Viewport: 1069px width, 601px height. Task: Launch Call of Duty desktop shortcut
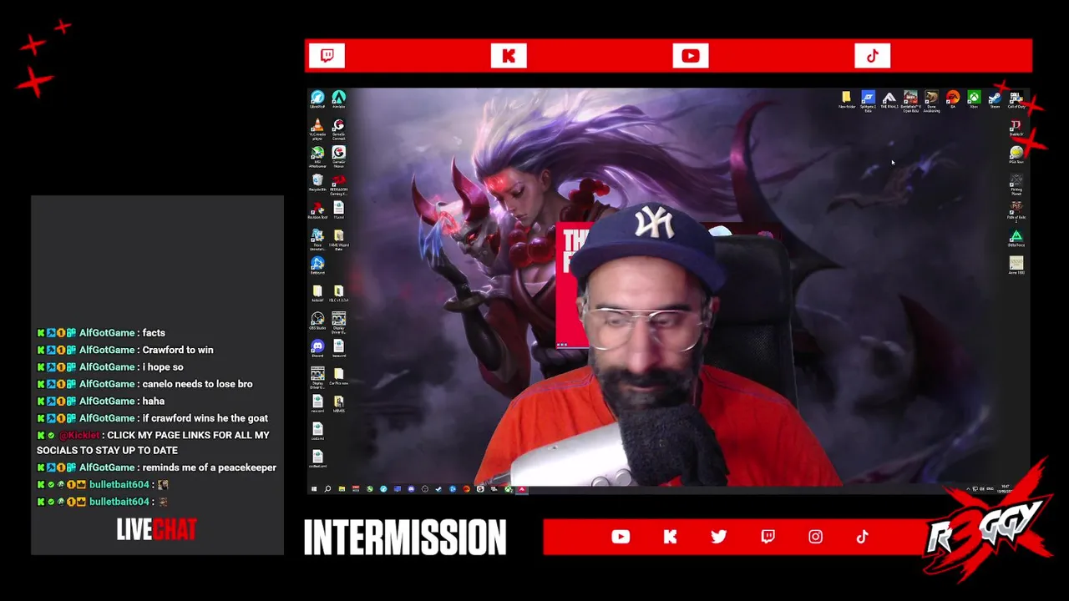pos(1016,100)
